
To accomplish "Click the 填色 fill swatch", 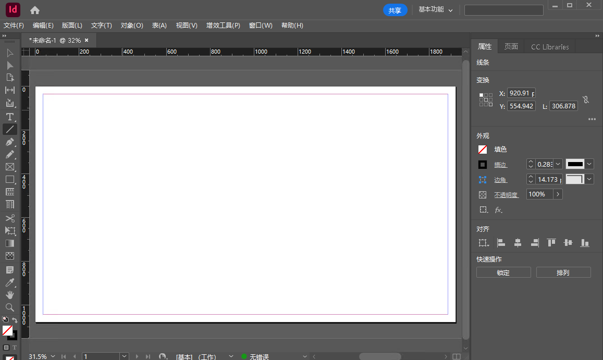I will [x=483, y=149].
